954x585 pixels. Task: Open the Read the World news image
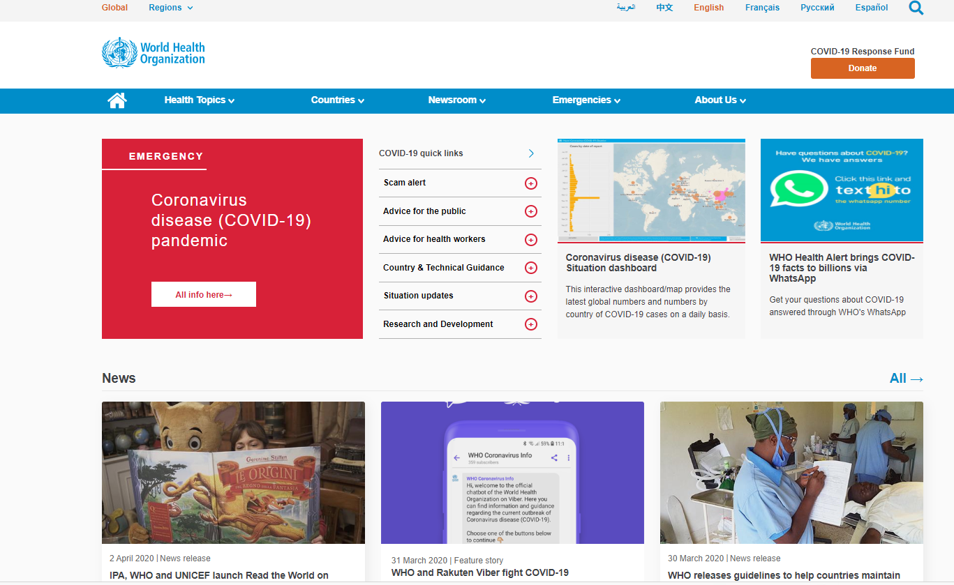[233, 473]
